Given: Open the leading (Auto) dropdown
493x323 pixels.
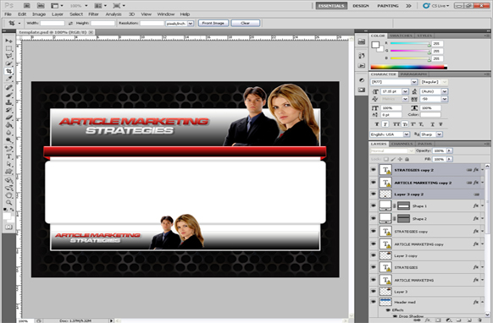Looking at the screenshot, I should point(444,91).
